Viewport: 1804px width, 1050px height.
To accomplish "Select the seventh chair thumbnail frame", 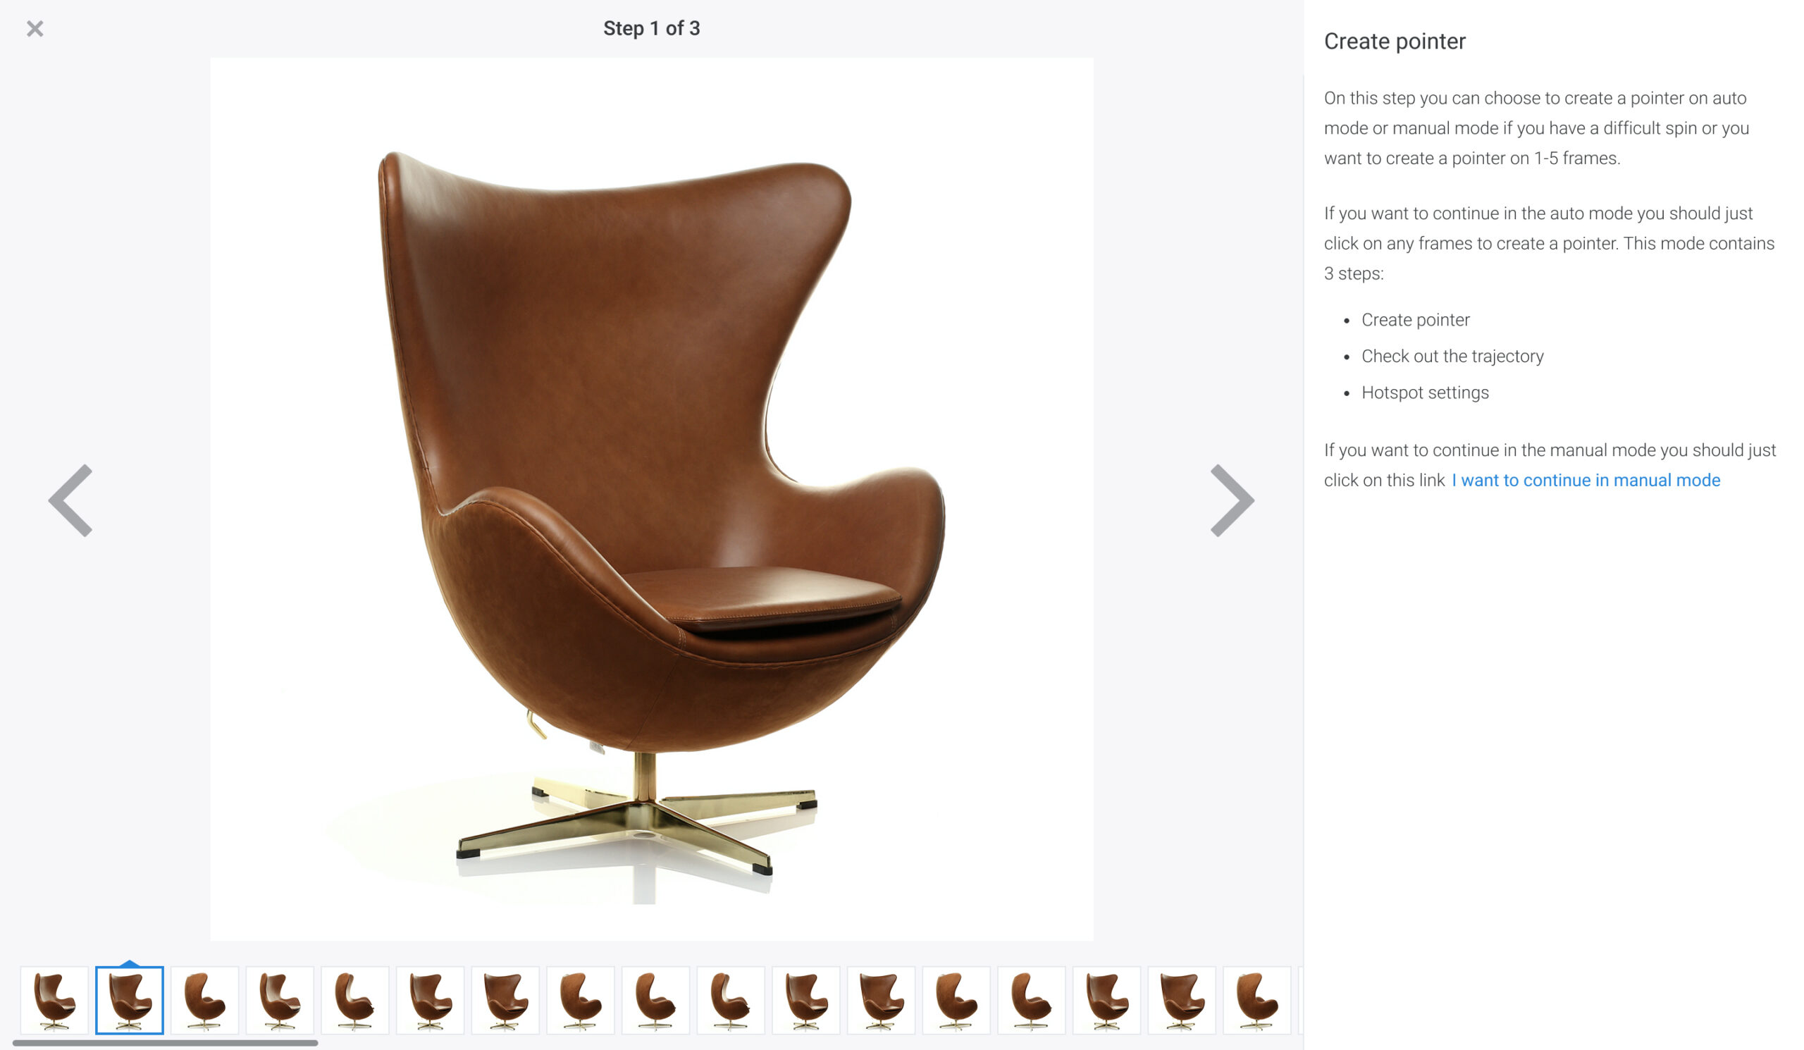I will (x=505, y=1000).
